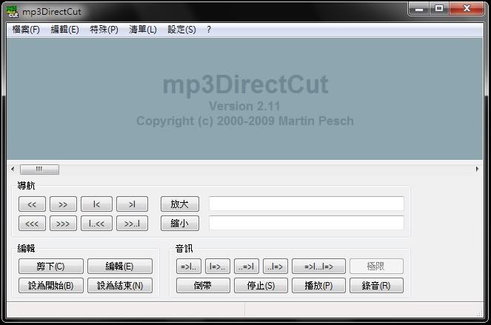Click the 錄音(R) record button

click(x=376, y=285)
